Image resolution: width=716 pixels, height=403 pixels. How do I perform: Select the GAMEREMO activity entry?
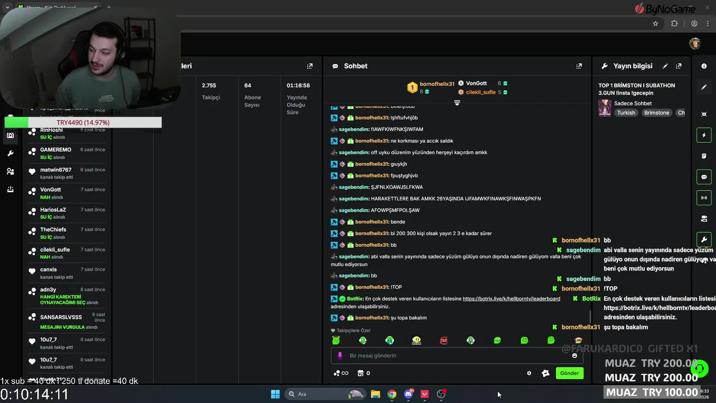point(67,153)
